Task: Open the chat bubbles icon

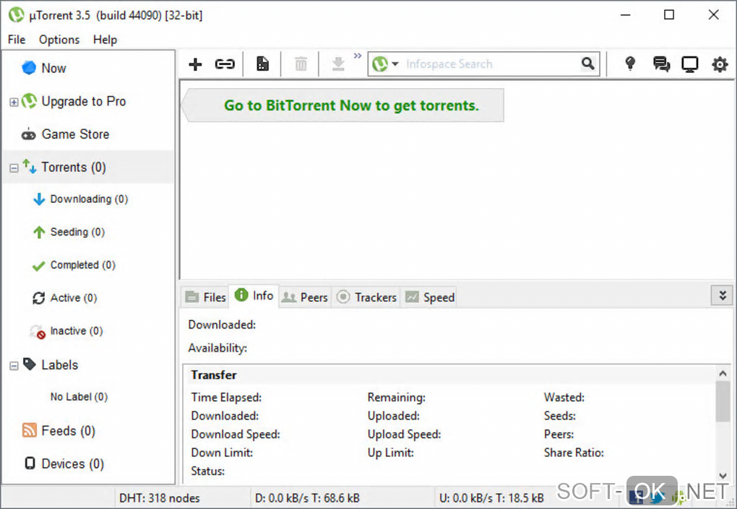Action: (661, 64)
